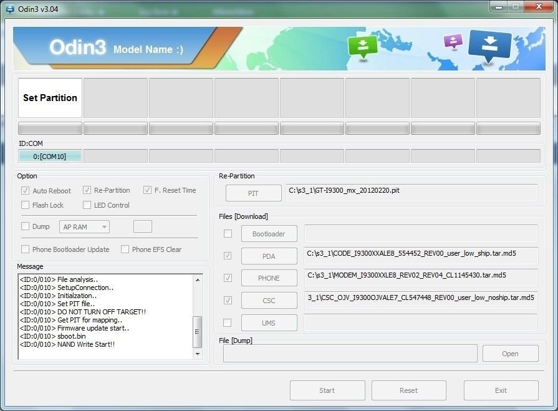Viewport: 558px width, 411px height.
Task: Open the AP RAM dropdown
Action: pyautogui.click(x=84, y=226)
